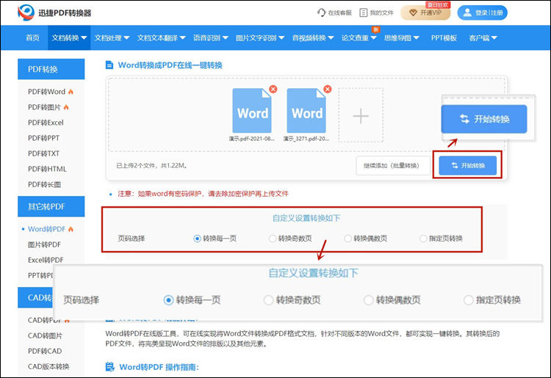Expand the 文档转换 dropdown menu
551x378 pixels.
click(x=69, y=37)
